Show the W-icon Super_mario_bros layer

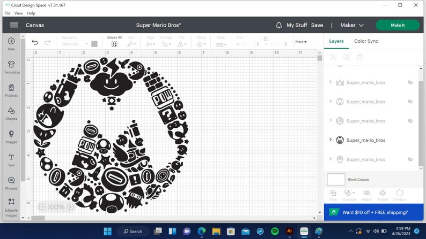pos(410,102)
